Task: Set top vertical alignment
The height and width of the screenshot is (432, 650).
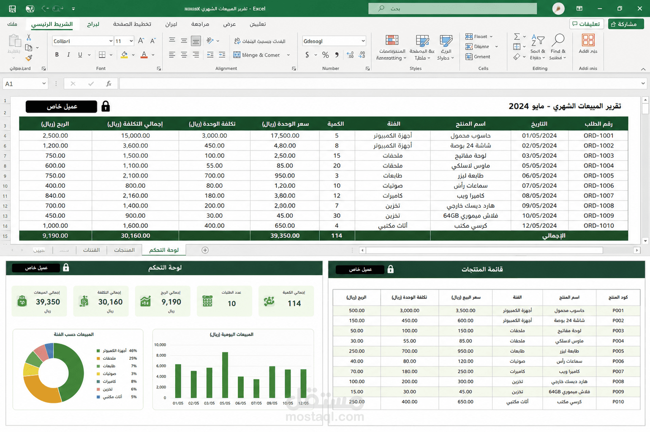Action: tap(172, 41)
